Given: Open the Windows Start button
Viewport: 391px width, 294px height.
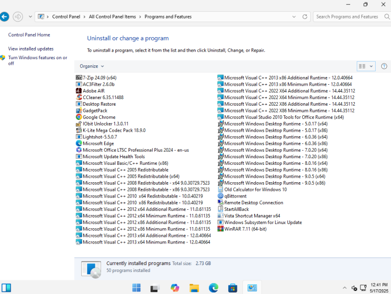Looking at the screenshot, I should pos(136,288).
